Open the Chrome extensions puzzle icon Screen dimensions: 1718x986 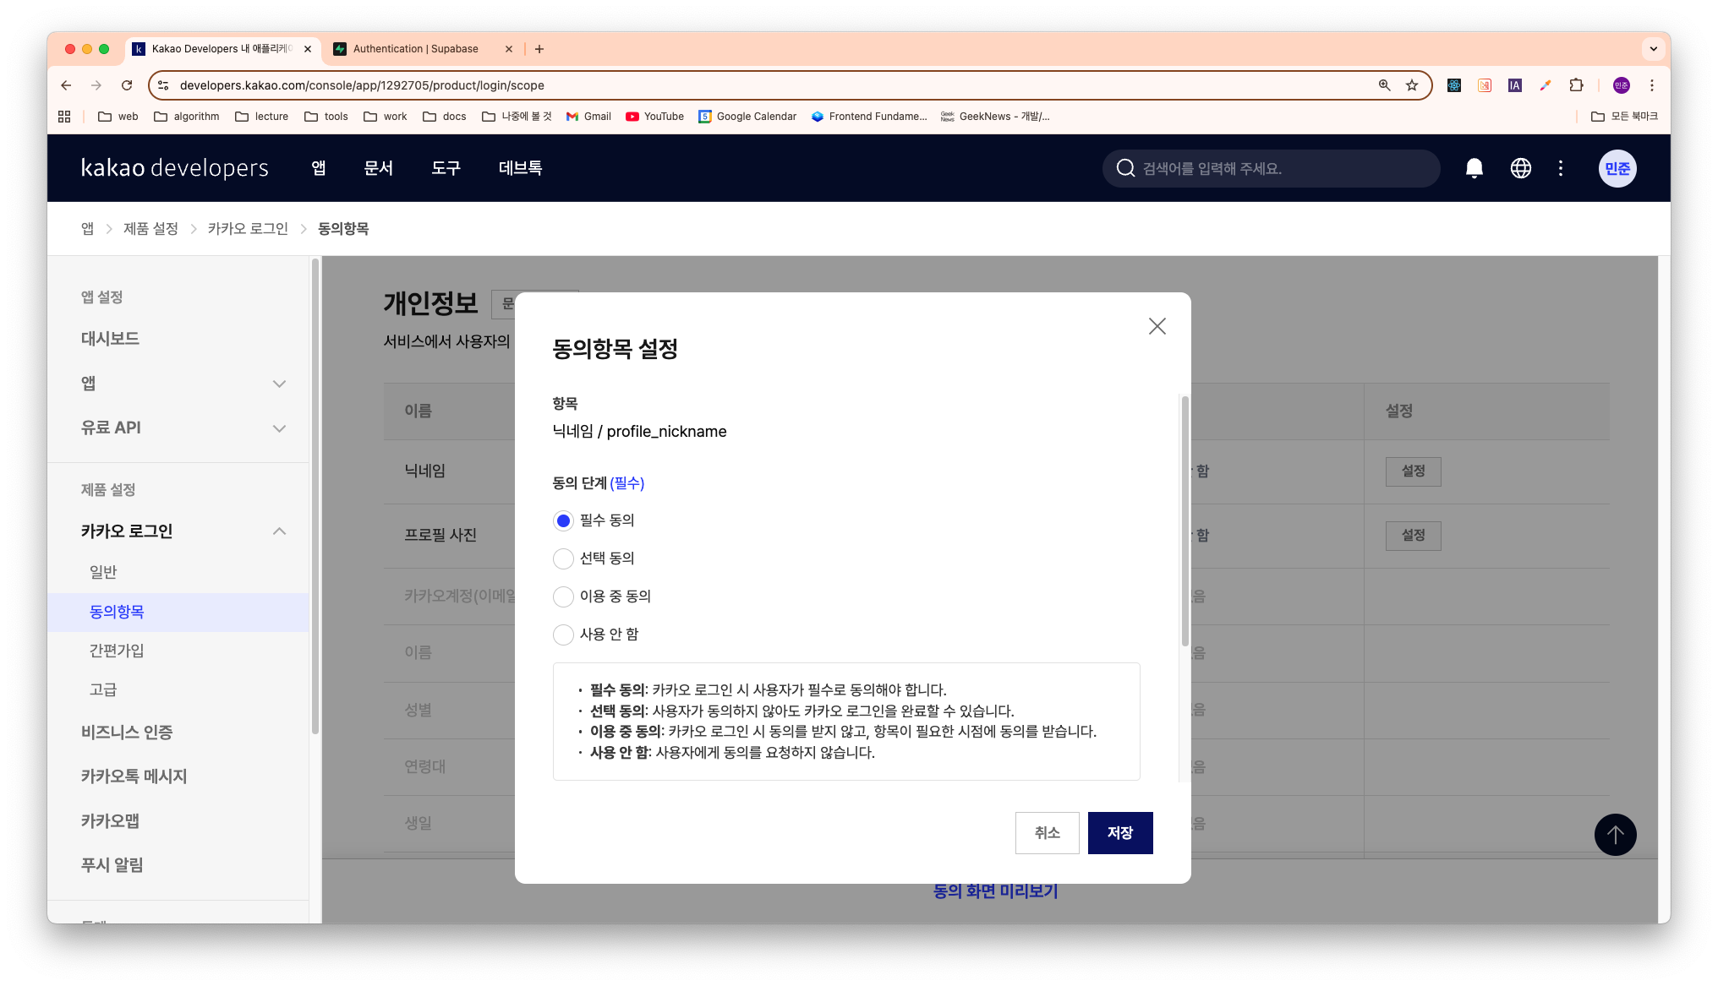pos(1576,85)
